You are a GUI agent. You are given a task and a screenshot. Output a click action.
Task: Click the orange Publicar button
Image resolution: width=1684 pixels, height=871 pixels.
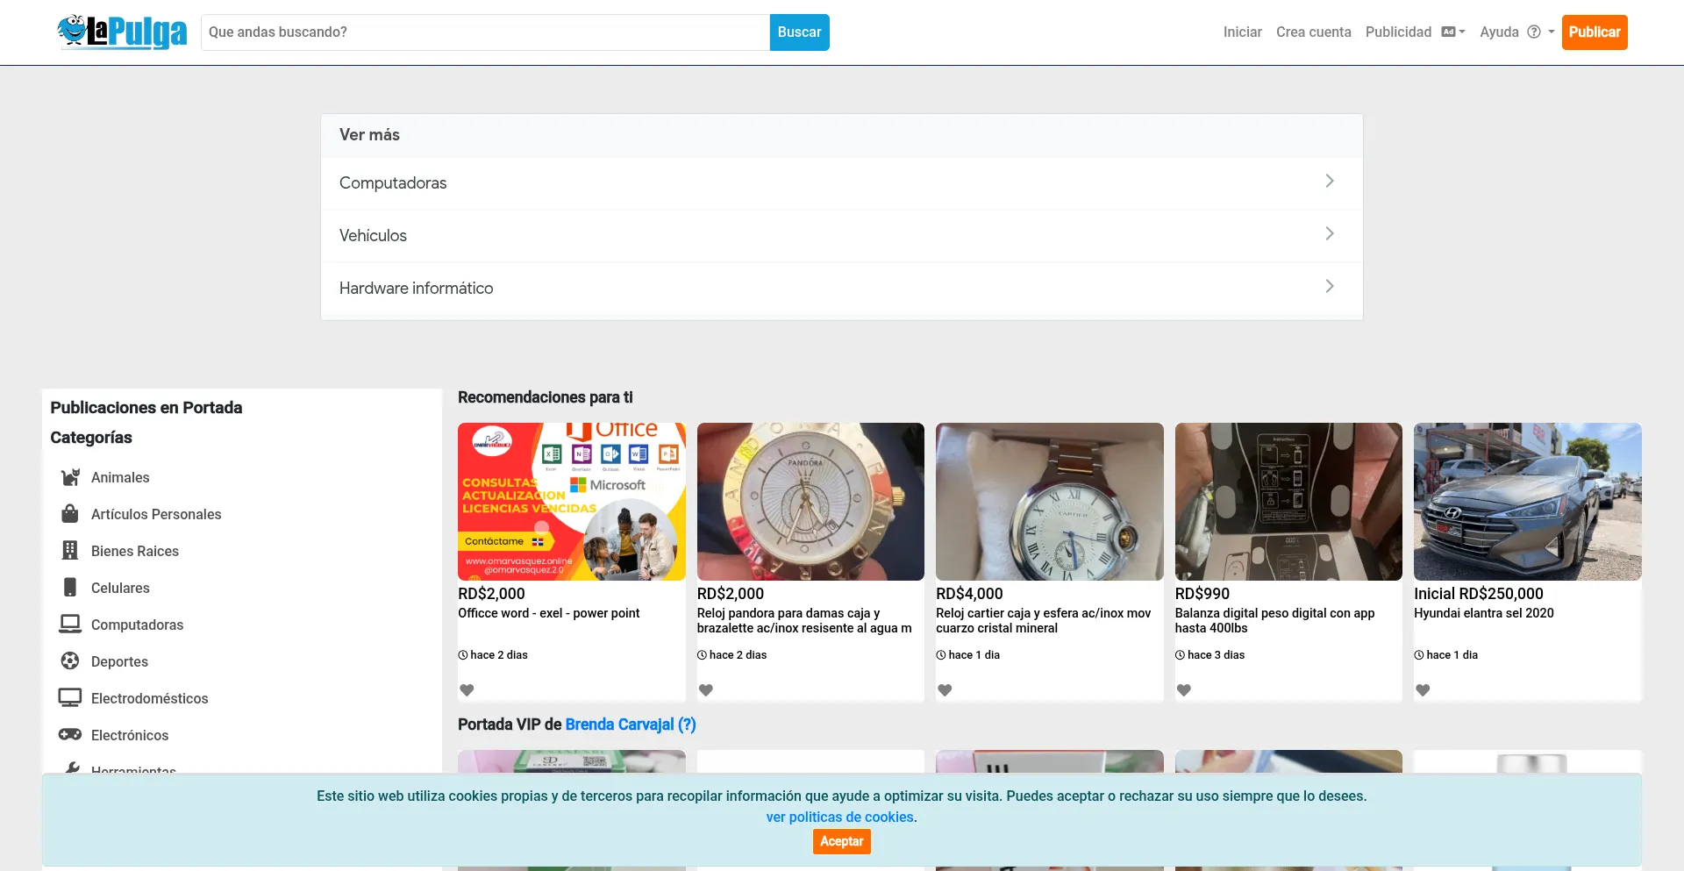[x=1595, y=32]
